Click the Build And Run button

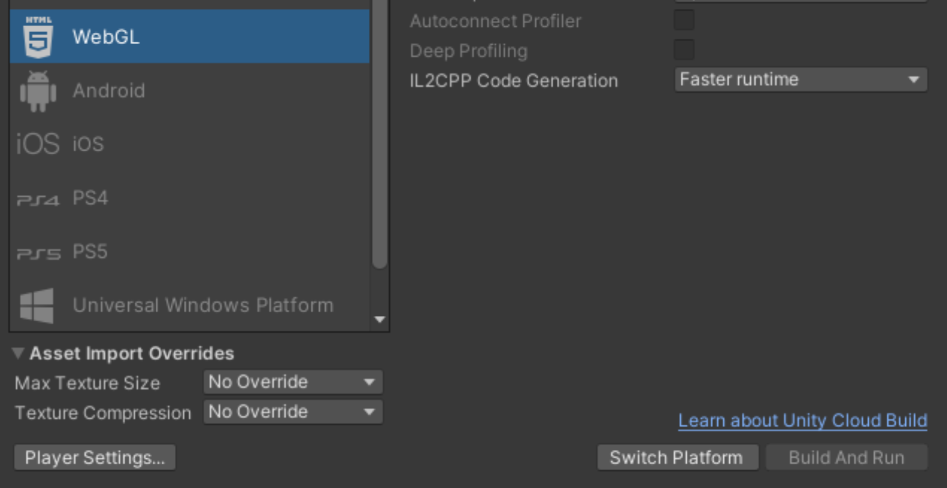point(847,458)
